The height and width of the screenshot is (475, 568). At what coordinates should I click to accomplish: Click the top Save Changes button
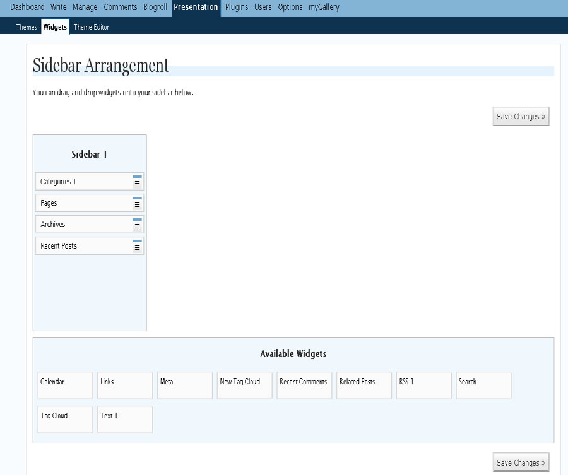(521, 116)
